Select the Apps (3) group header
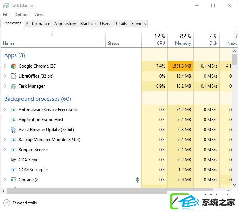Image resolution: width=238 pixels, height=212 pixels. tap(15, 55)
